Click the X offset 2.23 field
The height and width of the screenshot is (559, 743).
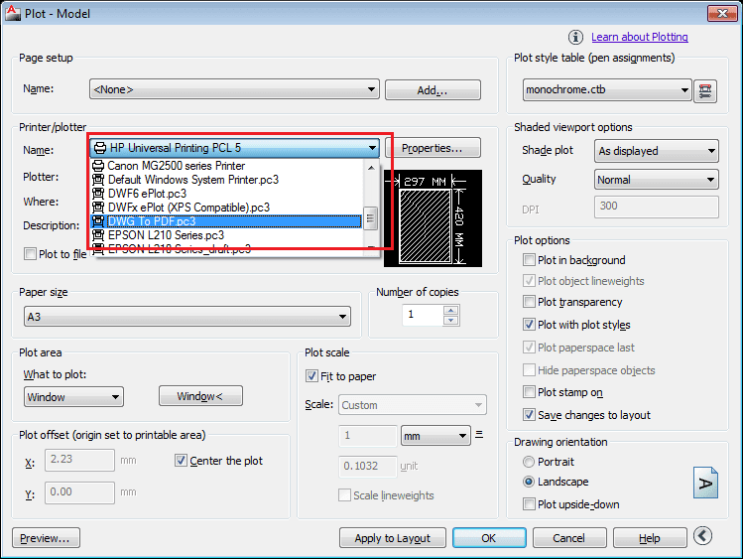[79, 460]
